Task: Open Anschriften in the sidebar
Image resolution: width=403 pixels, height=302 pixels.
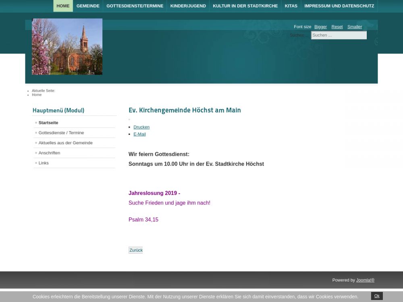Action: (49, 153)
